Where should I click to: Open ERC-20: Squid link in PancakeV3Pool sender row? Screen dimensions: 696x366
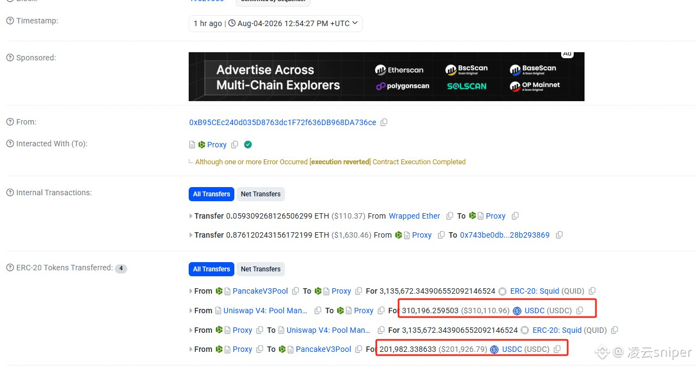click(535, 291)
